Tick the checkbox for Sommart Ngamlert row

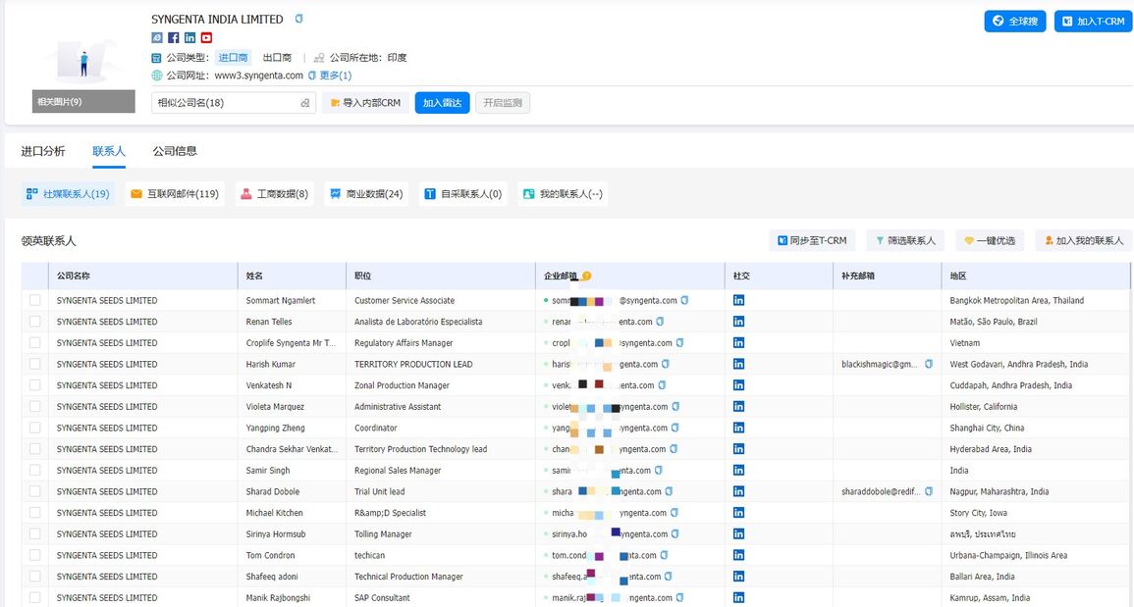35,301
